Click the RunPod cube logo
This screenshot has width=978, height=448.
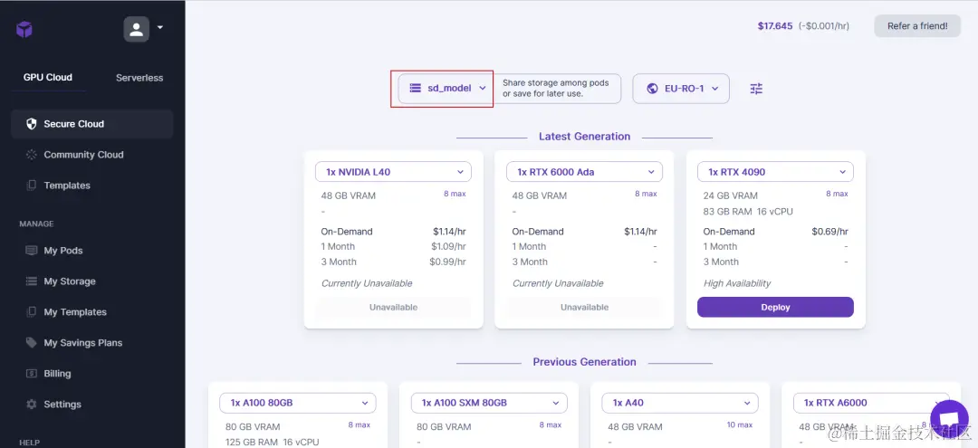(x=24, y=29)
